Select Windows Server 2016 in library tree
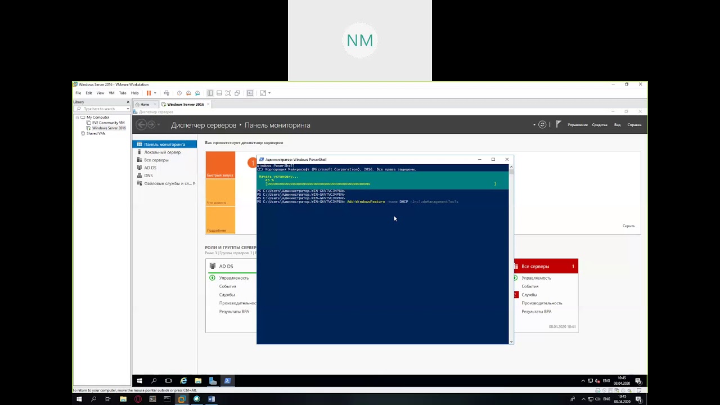720x405 pixels. [x=109, y=128]
